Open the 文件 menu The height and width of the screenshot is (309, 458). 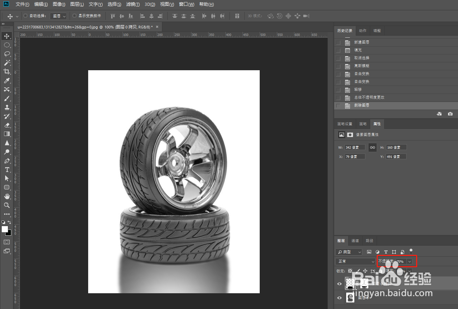(x=22, y=4)
